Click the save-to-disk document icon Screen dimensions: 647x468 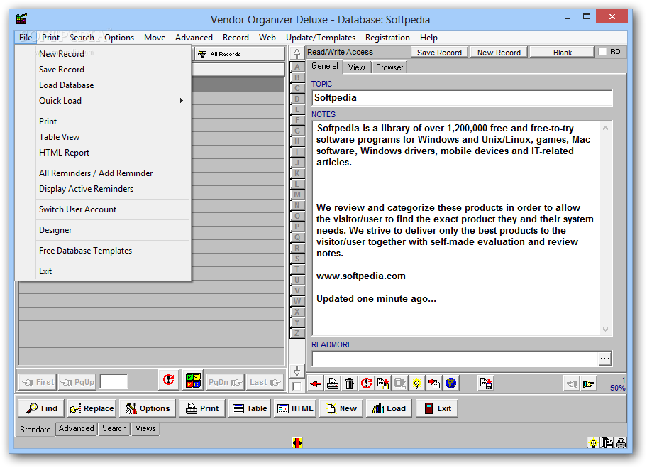point(486,383)
